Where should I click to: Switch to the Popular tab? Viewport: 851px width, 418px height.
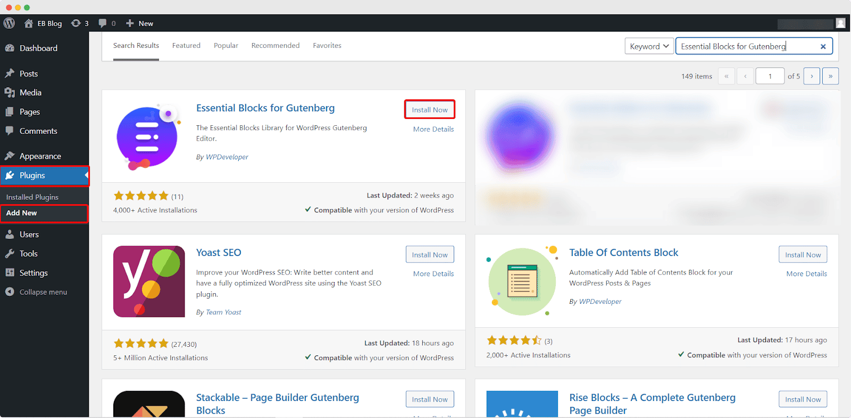[x=226, y=46]
